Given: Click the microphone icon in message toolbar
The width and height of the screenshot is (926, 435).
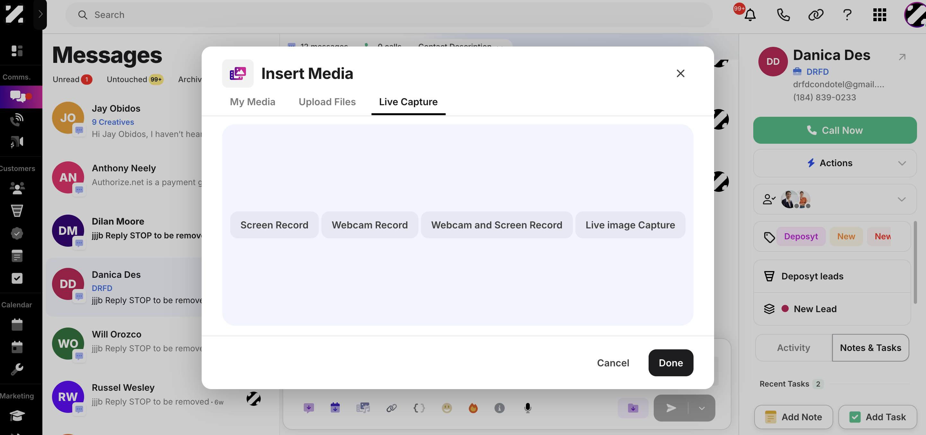Looking at the screenshot, I should (x=528, y=408).
